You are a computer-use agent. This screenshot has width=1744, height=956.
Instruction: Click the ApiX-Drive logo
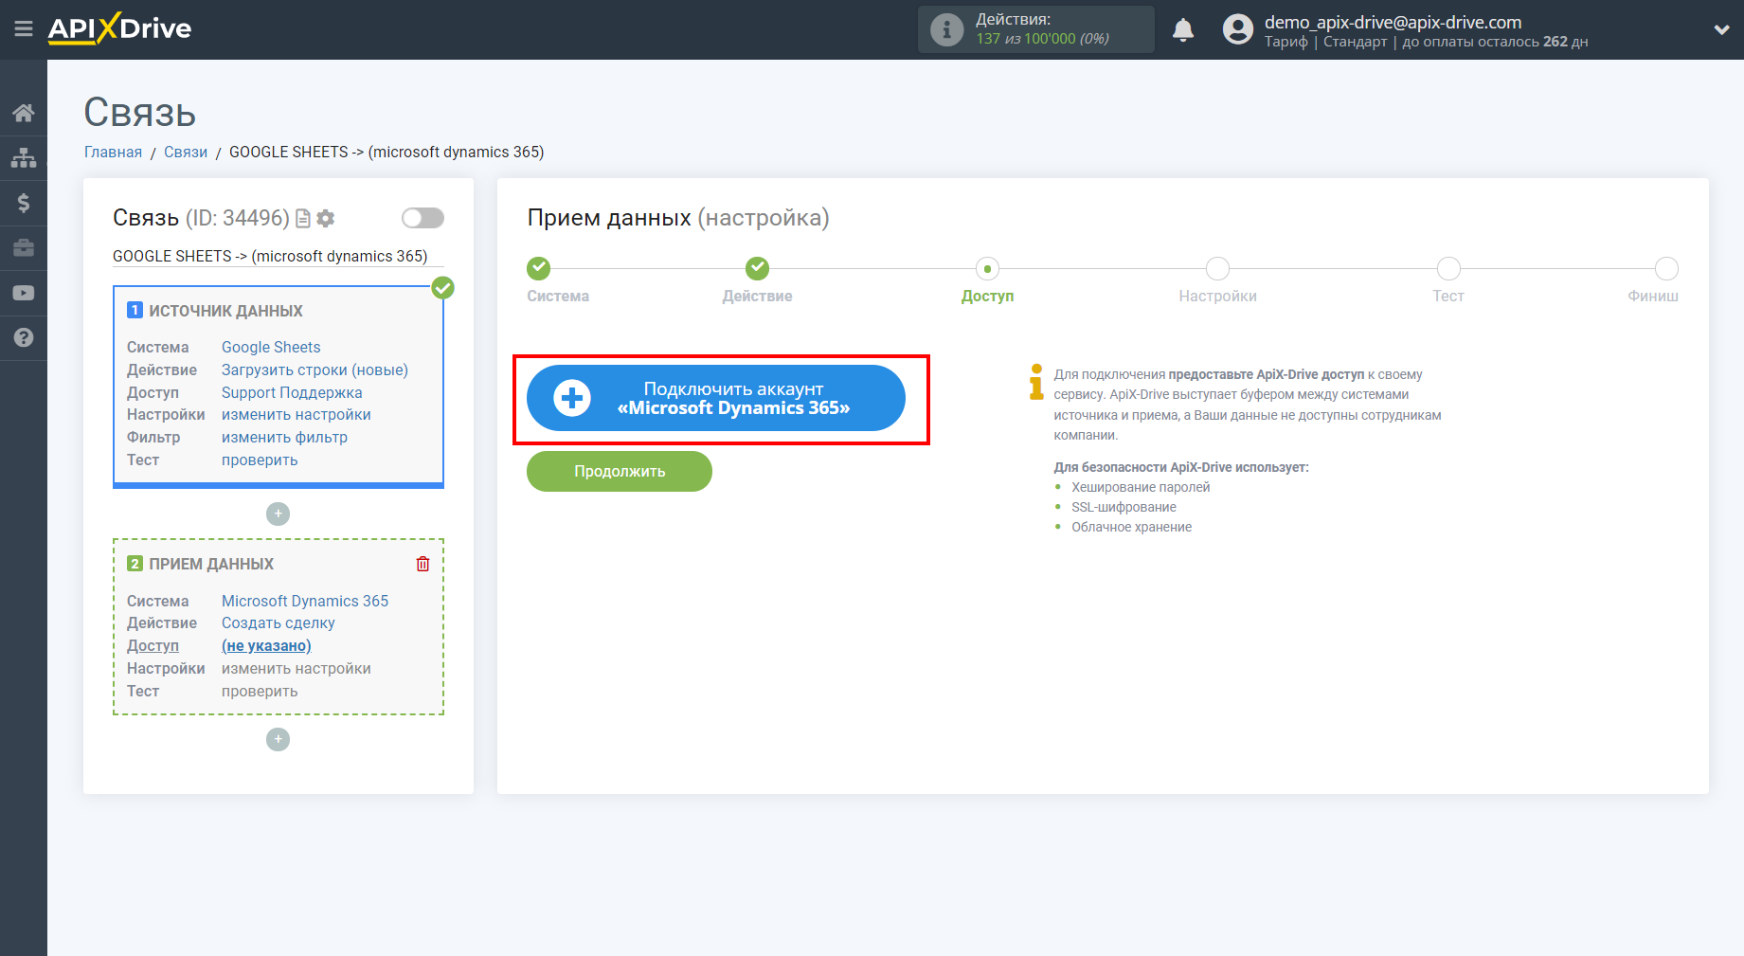(x=119, y=28)
